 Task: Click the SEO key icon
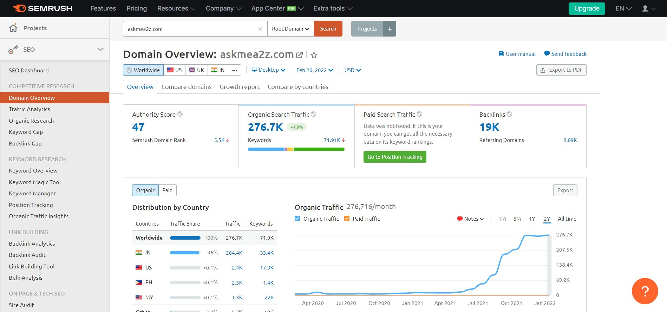coord(13,50)
